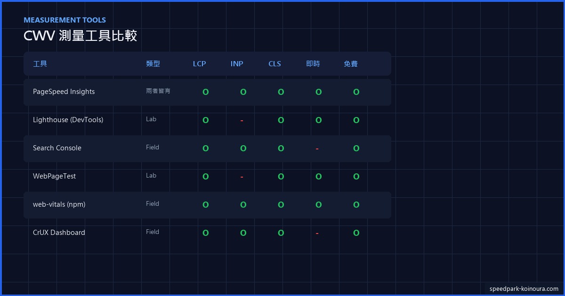Click CrUX Dashboard CLS green mark

(x=281, y=233)
